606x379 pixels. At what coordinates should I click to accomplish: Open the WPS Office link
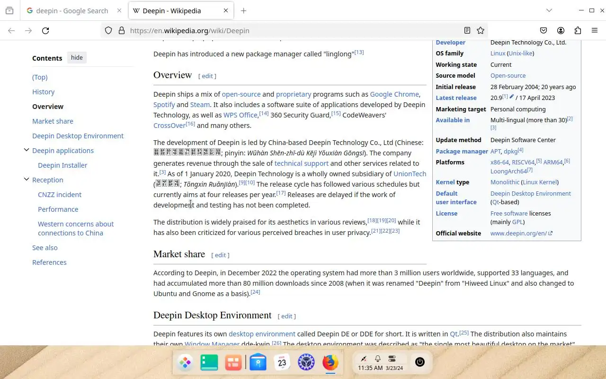click(240, 115)
